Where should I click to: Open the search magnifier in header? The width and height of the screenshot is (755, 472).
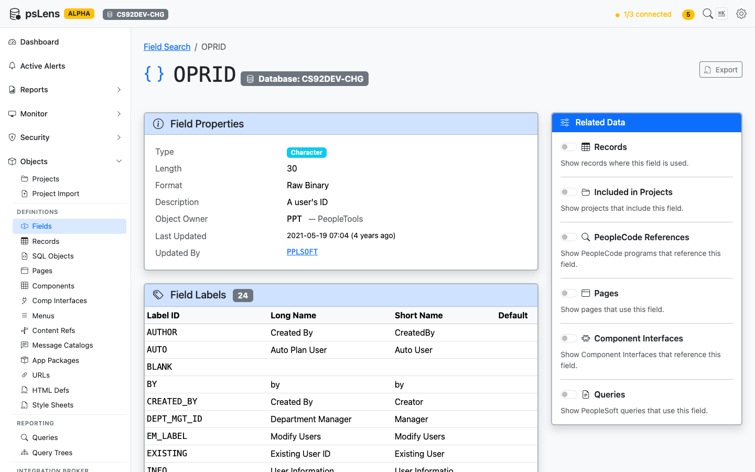coord(708,14)
